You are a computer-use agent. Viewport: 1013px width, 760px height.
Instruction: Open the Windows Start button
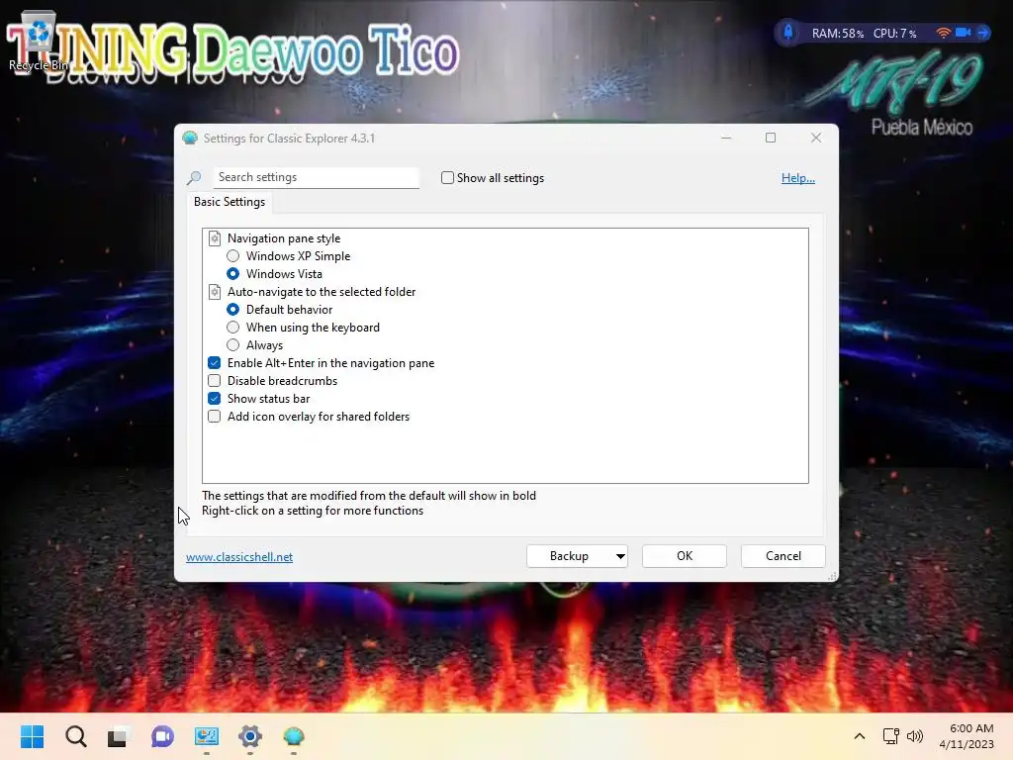[x=32, y=736]
